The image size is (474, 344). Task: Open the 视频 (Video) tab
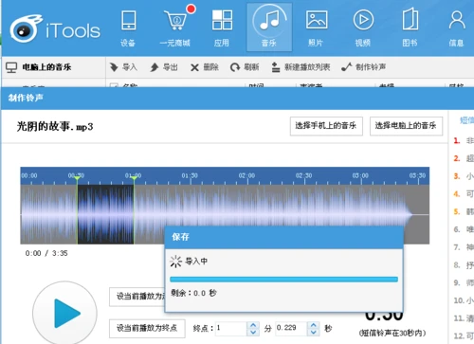(x=363, y=28)
